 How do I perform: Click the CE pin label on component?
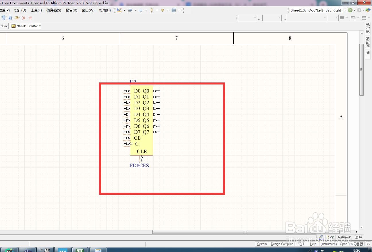(x=137, y=138)
